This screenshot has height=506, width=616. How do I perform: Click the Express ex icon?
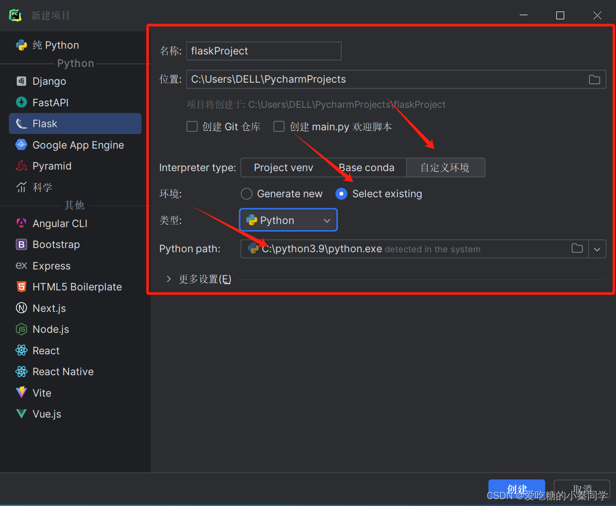coord(21,266)
